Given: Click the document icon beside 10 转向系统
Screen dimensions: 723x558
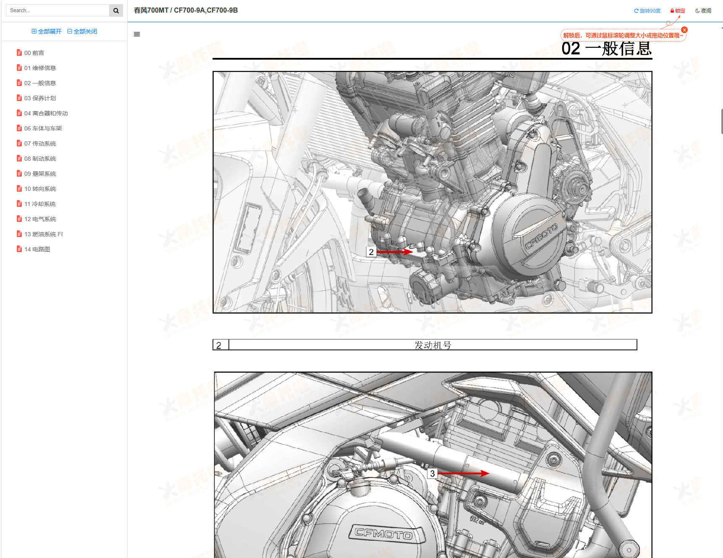Looking at the screenshot, I should [x=19, y=188].
